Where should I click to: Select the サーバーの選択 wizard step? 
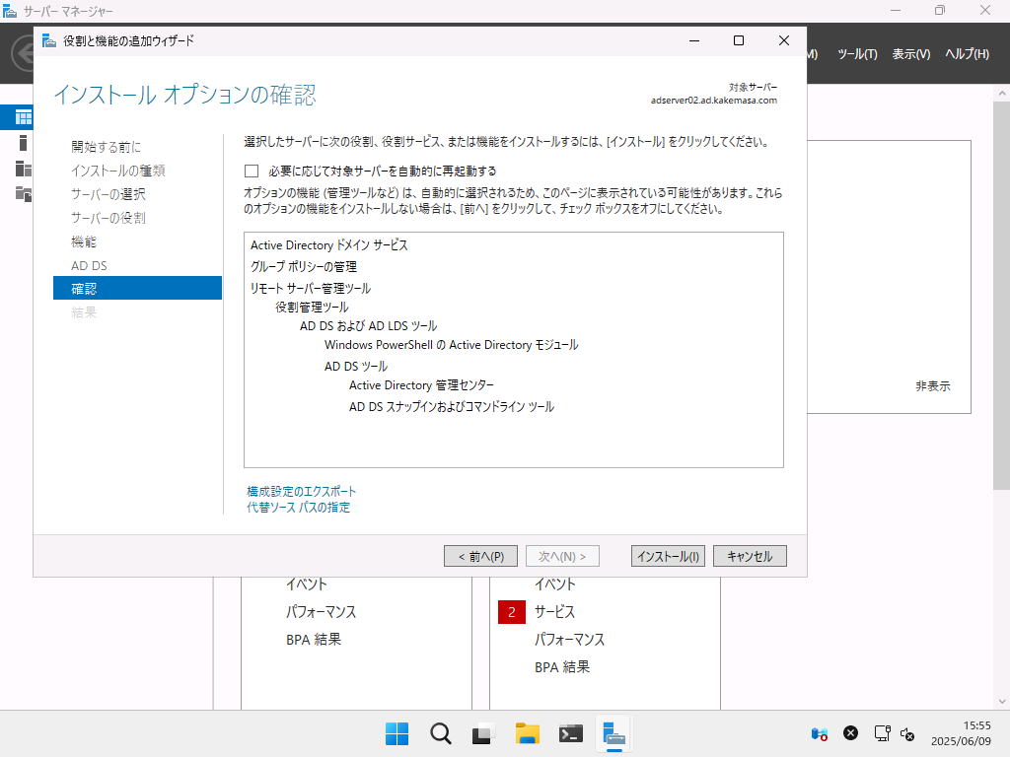click(x=108, y=194)
